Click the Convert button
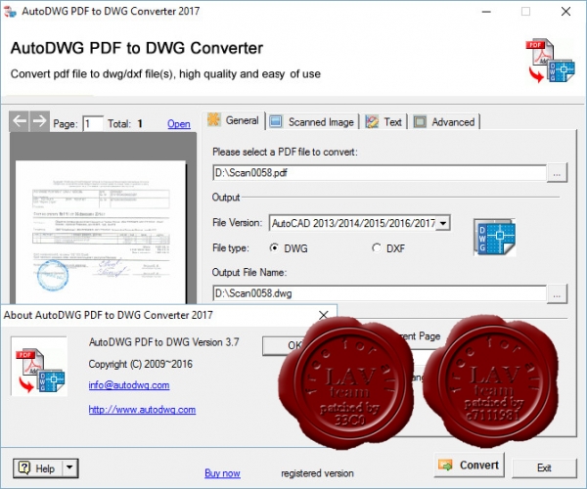The height and width of the screenshot is (489, 587). coord(469,466)
